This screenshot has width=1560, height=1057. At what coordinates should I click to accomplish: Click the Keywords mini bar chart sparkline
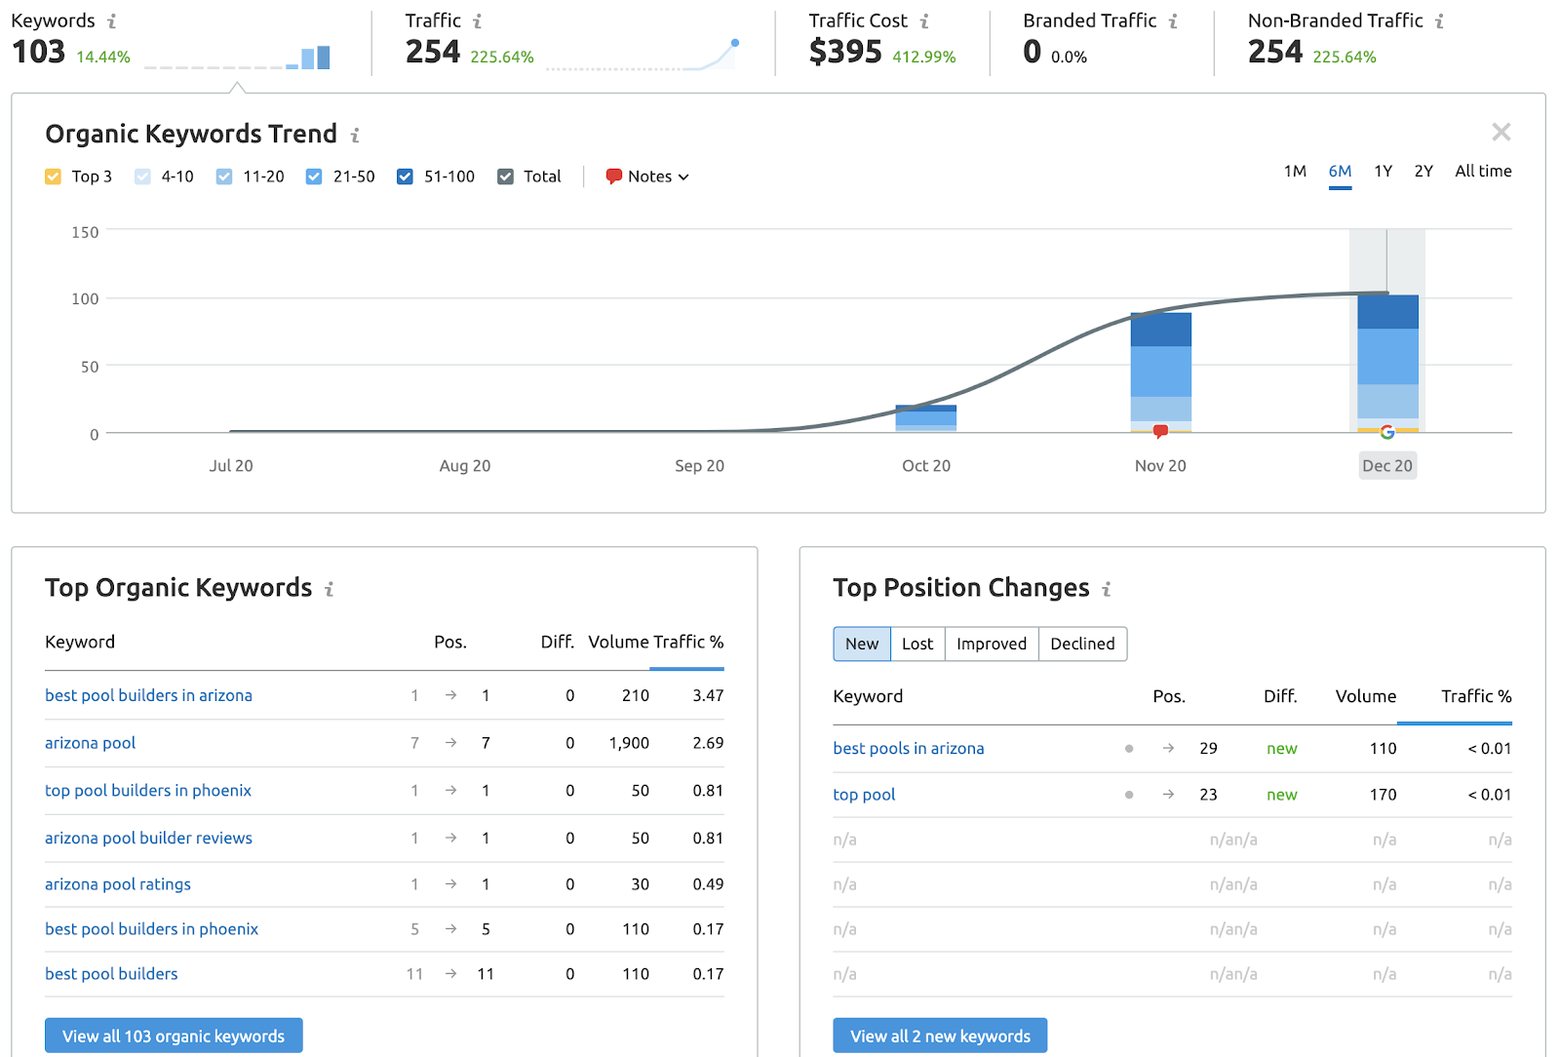(237, 57)
